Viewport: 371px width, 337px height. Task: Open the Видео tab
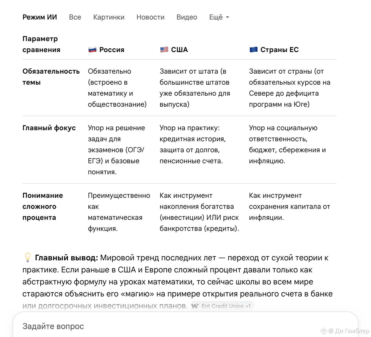(187, 17)
